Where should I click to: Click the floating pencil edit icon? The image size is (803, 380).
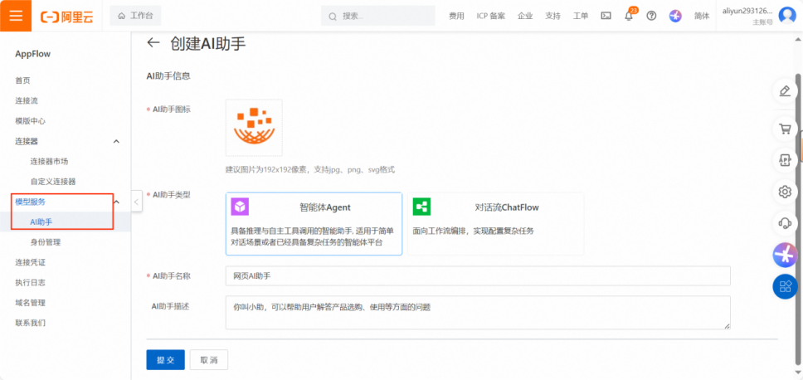point(785,91)
